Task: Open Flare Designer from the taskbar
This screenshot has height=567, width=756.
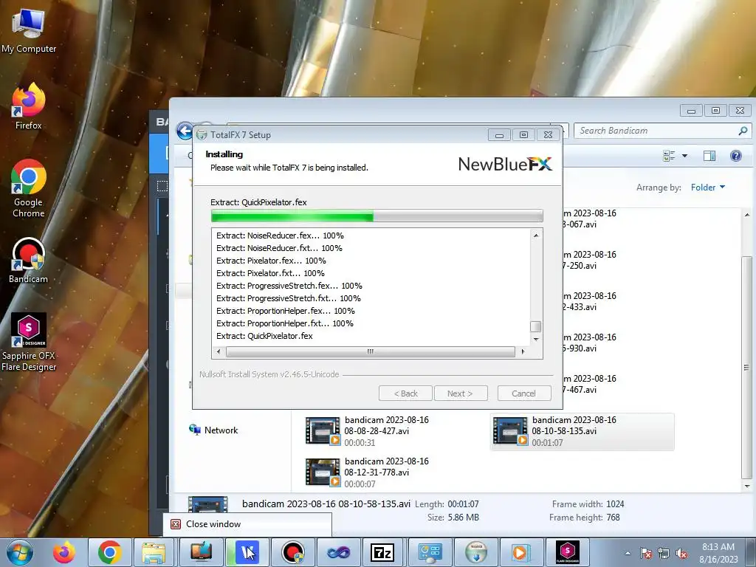Action: click(568, 552)
